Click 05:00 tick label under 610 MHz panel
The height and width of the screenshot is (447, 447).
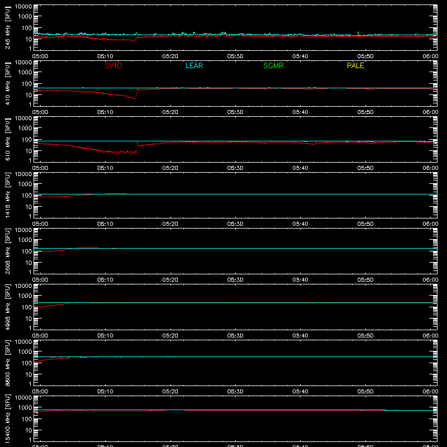pos(40,168)
